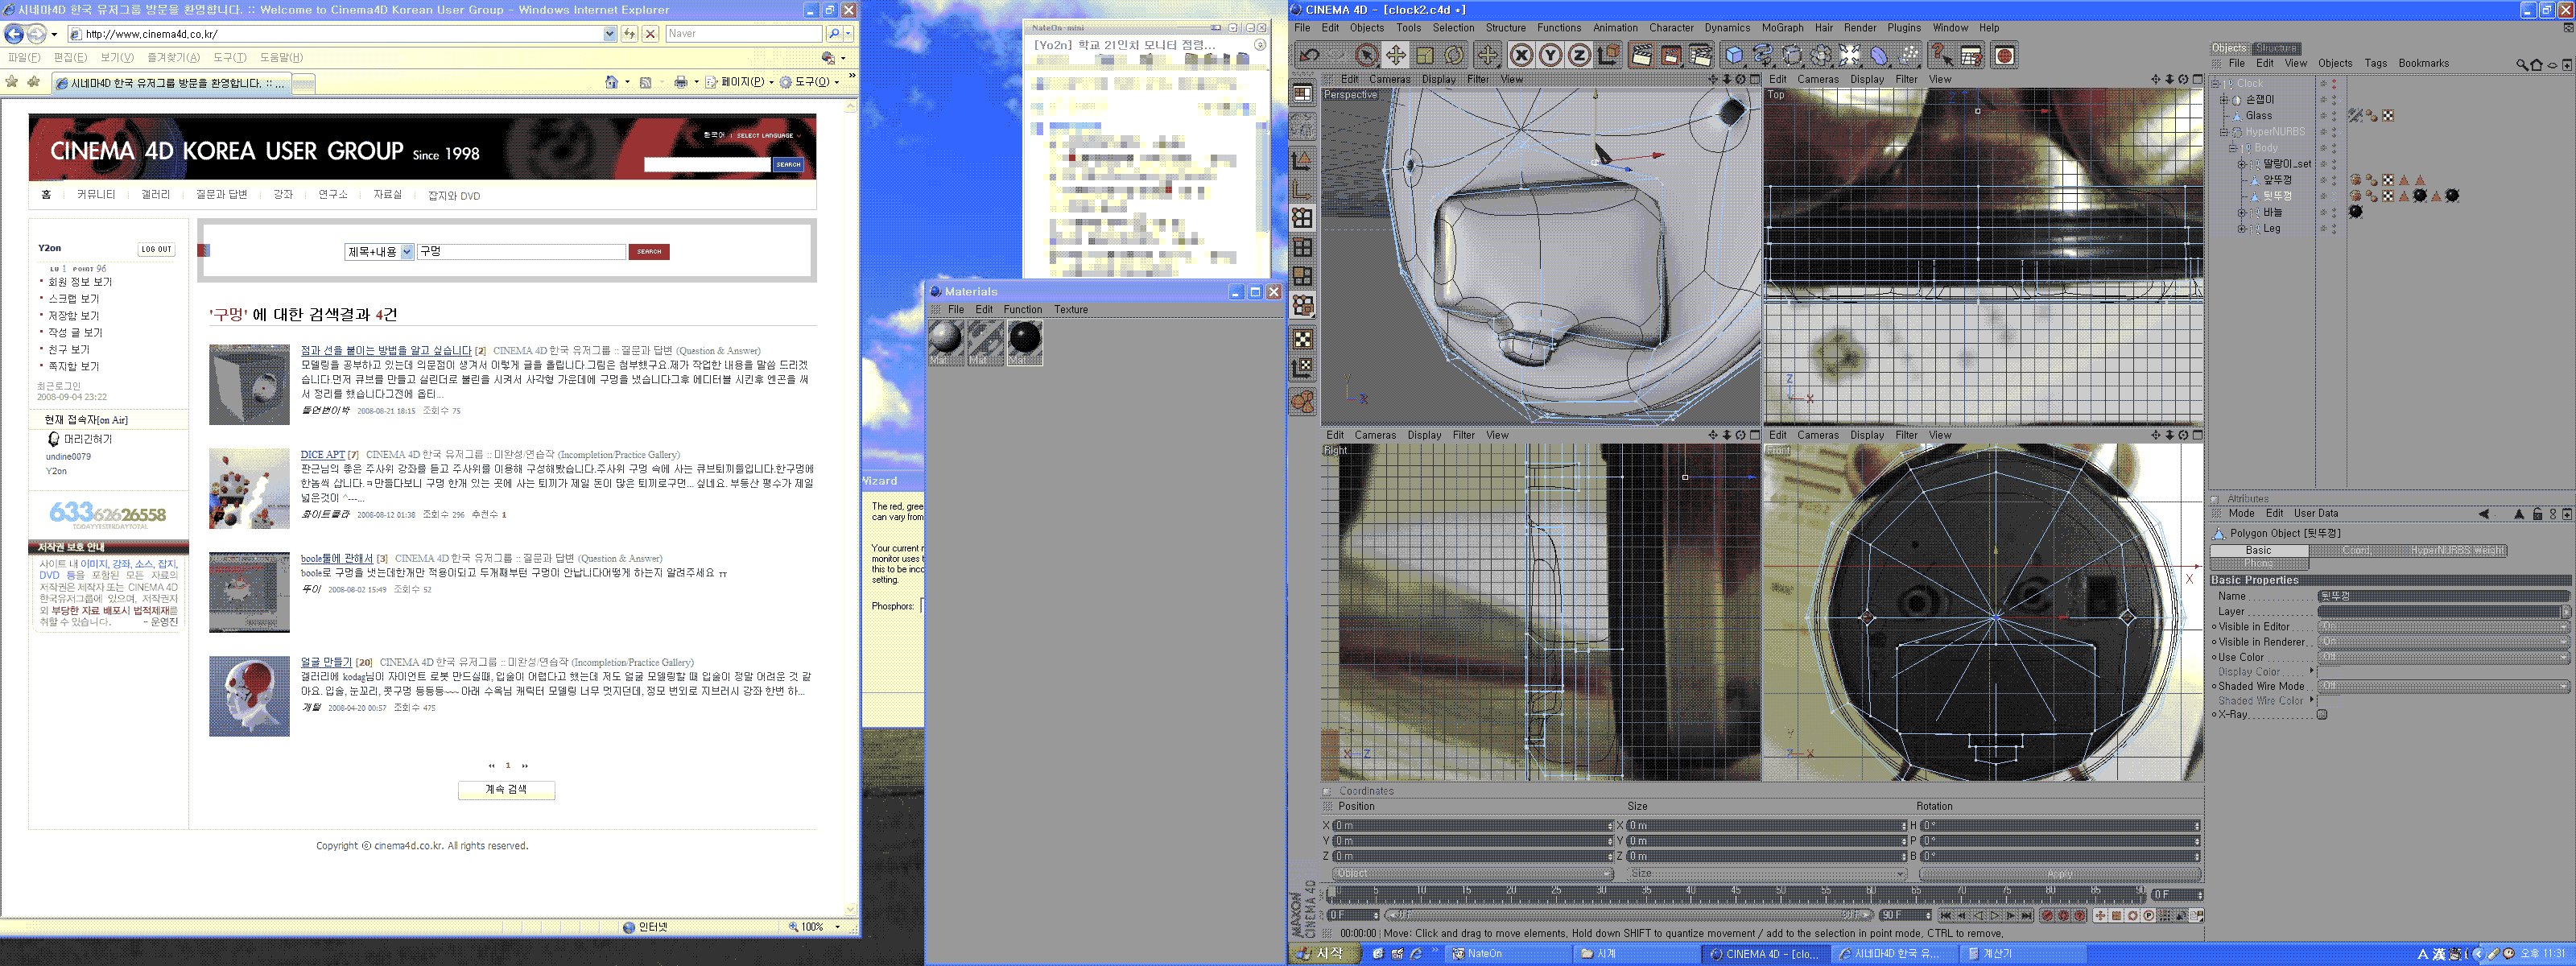Click the black material swatch in Materials
Viewport: 2576px width, 966px height.
pyautogui.click(x=1024, y=342)
